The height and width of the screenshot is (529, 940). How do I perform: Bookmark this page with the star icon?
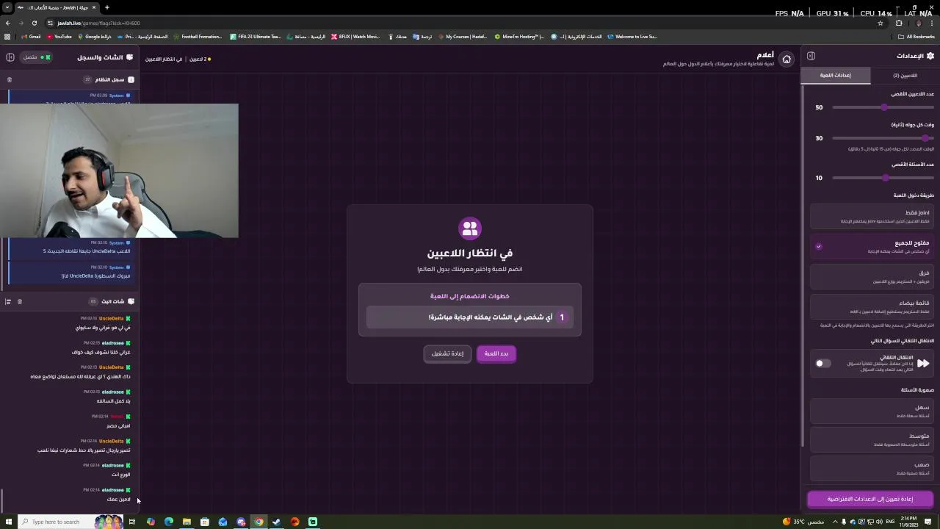881,23
